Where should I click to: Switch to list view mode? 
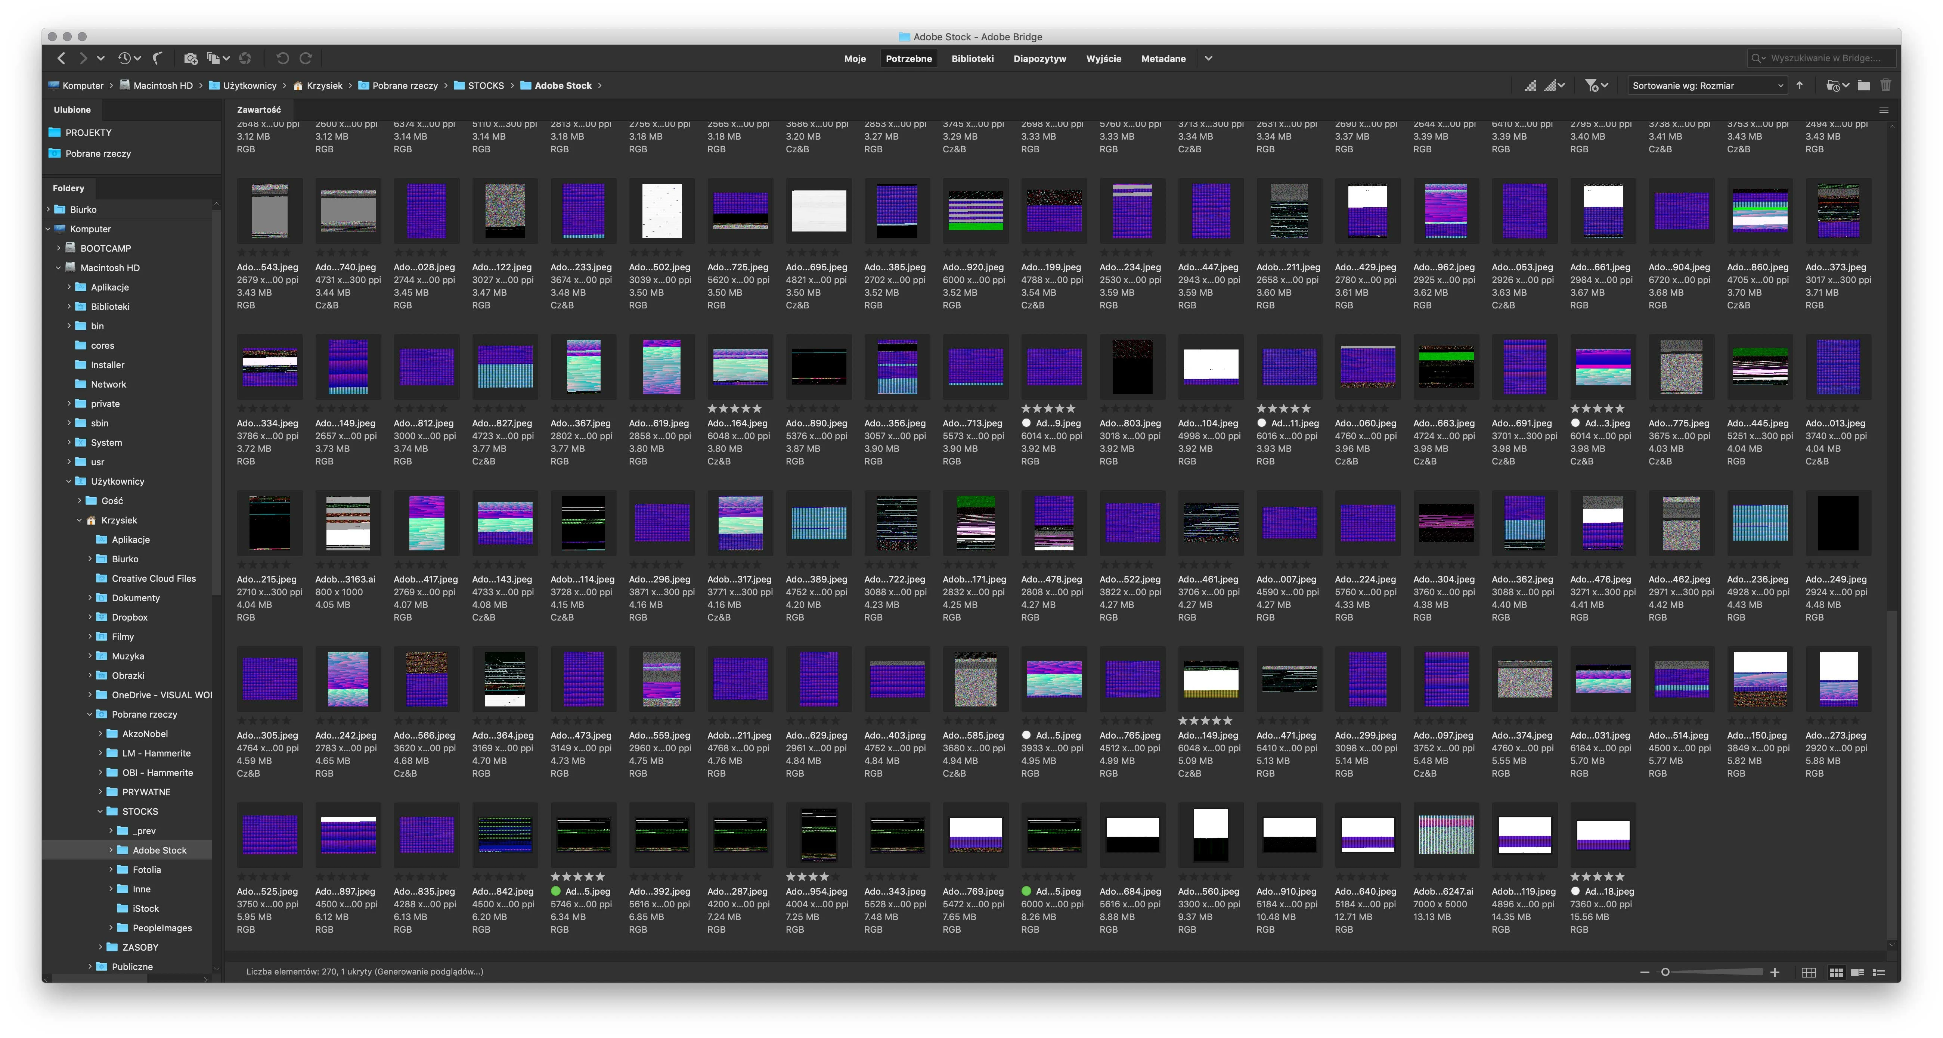(1879, 972)
